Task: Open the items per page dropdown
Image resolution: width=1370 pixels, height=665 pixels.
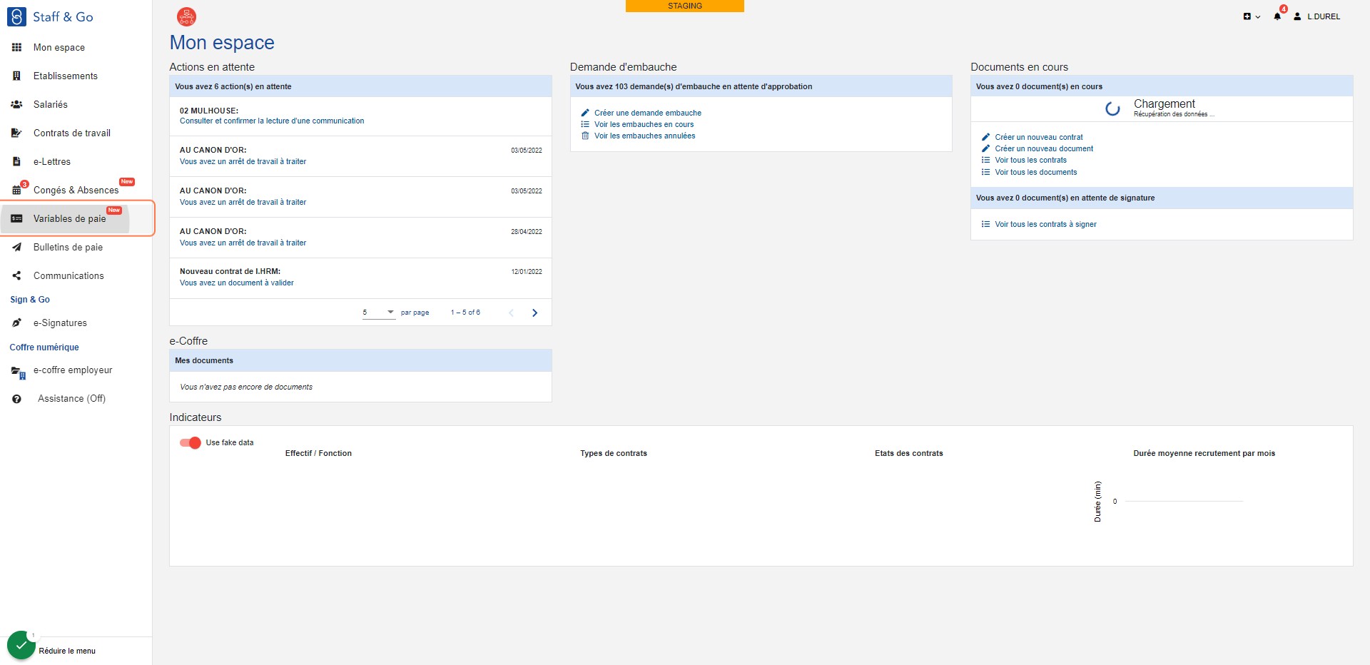Action: click(378, 313)
